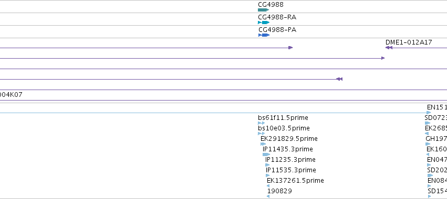The image size is (447, 199).
Task: Click the IP11235.3prime arrow glyph
Action: coord(267,165)
